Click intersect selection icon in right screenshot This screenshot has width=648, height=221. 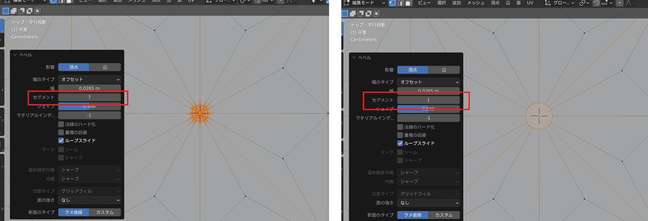(x=376, y=13)
